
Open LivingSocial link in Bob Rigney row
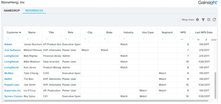pos(11,56)
